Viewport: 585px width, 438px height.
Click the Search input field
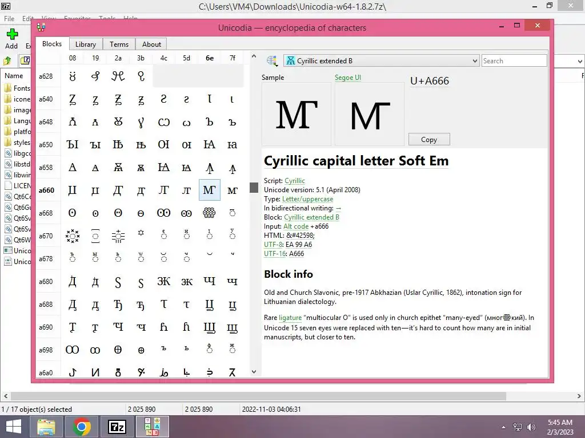tap(514, 60)
